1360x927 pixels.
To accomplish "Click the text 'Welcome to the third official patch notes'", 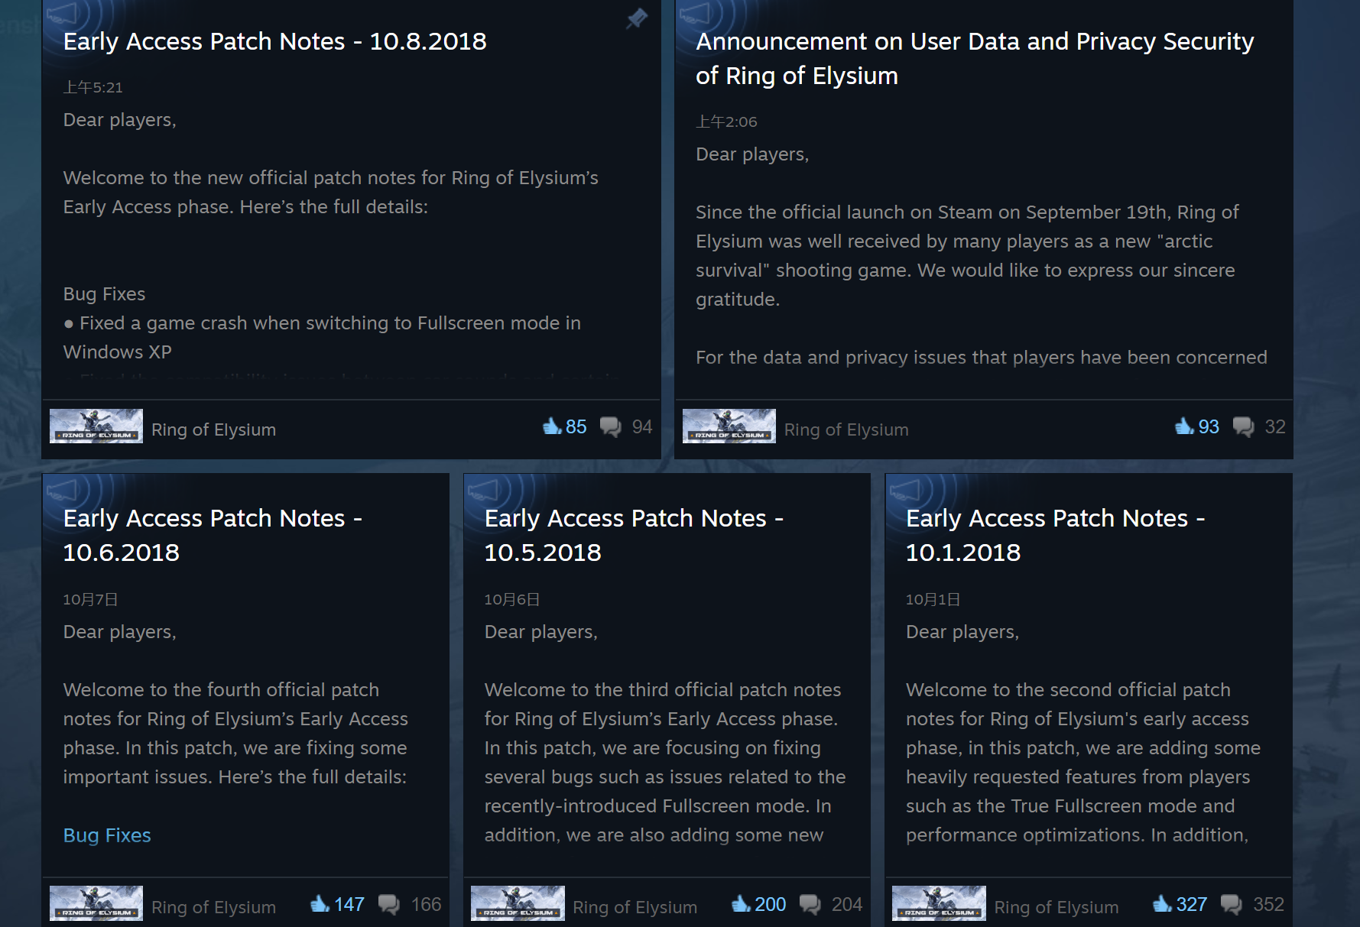I will 663,690.
